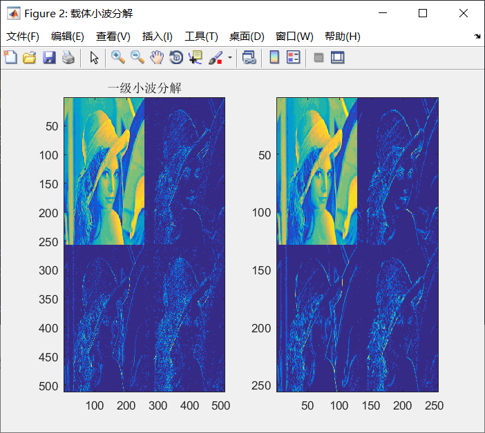Open the 帮助(H) menu
485x433 pixels.
coord(343,37)
